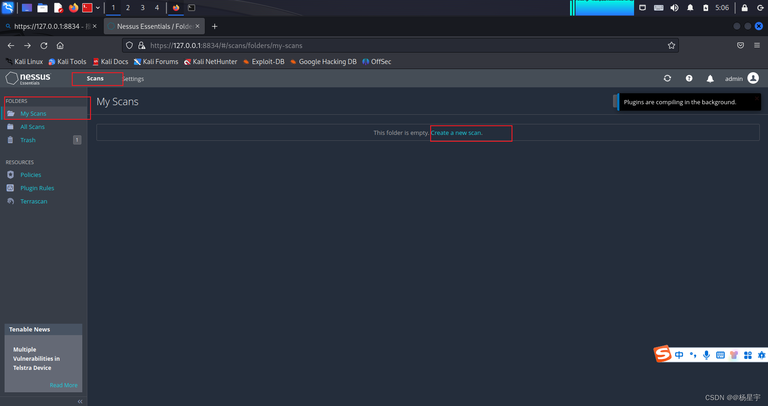The height and width of the screenshot is (406, 768).
Task: Click the All Scans folder icon
Action: (11, 127)
